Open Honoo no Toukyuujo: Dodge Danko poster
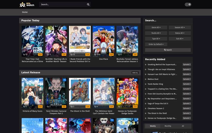The image size is (212, 133). [127, 93]
